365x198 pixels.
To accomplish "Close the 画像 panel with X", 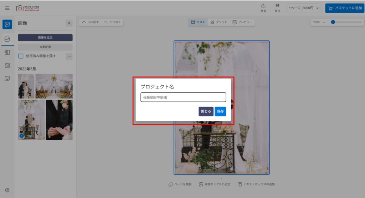I will (x=69, y=23).
